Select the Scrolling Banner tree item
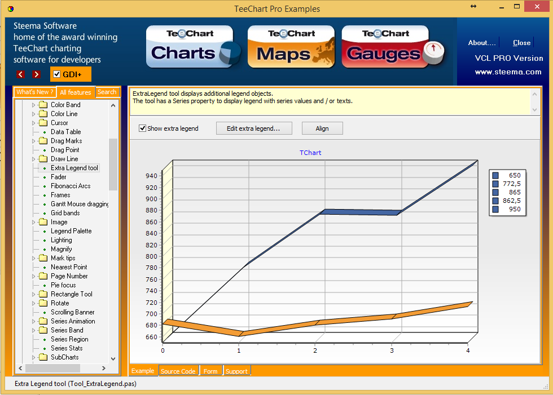 coord(73,312)
